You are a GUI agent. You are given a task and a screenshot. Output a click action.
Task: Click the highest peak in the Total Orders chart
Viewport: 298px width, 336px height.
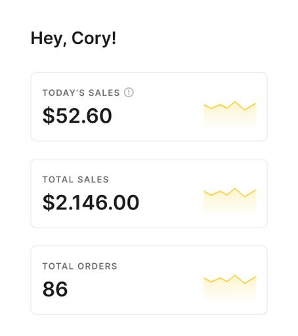235,275
